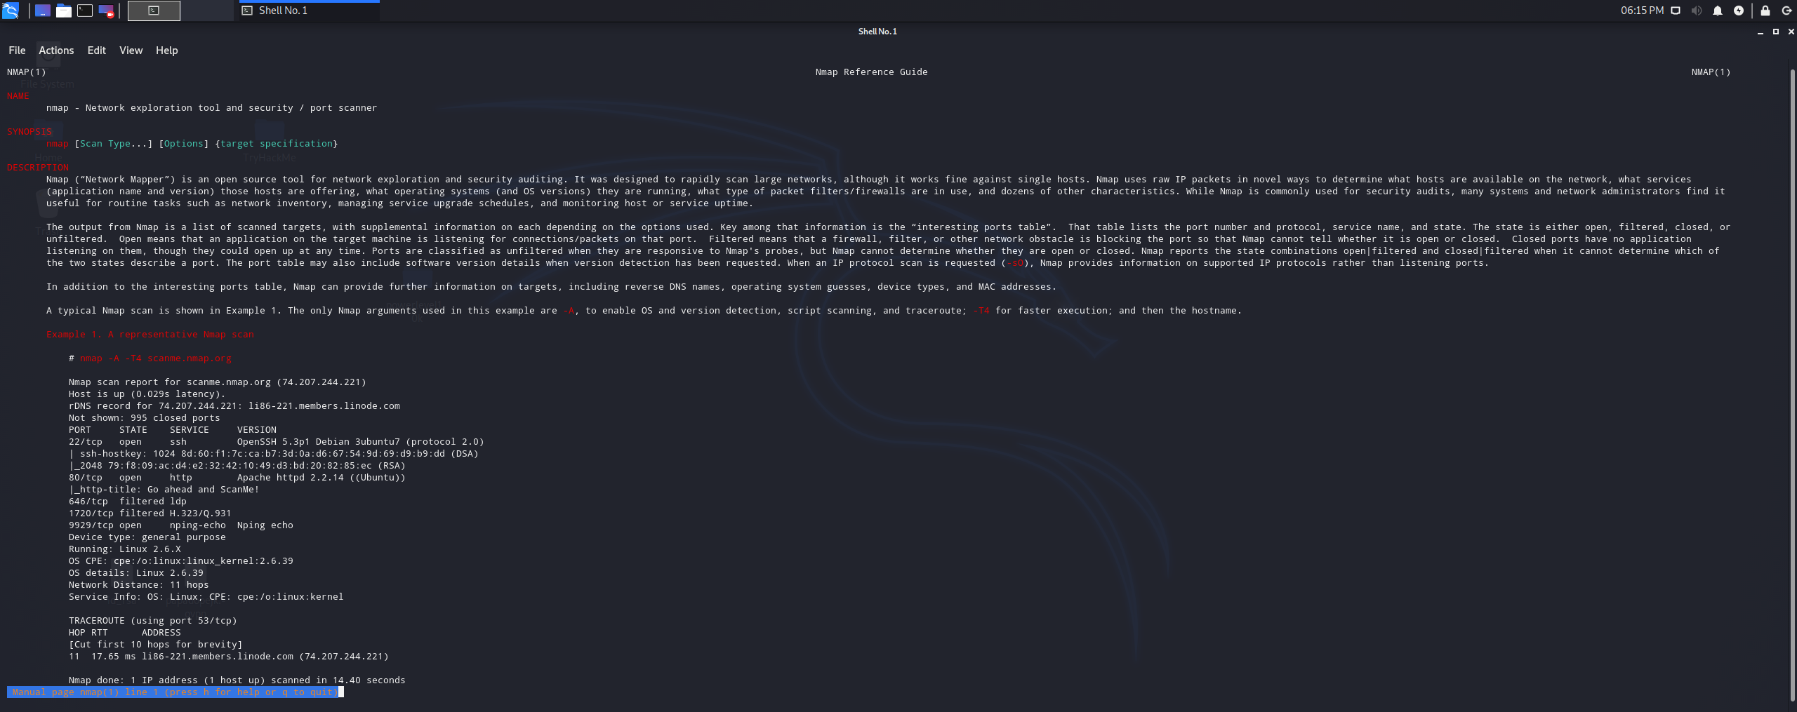Click the "|_http-title: Go ahead and ScanMe!" line
This screenshot has height=712, width=1797.
164,490
